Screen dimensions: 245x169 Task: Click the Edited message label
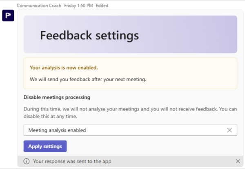tap(102, 6)
